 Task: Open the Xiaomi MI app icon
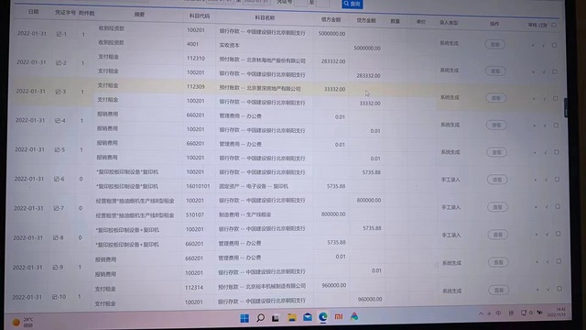339,317
